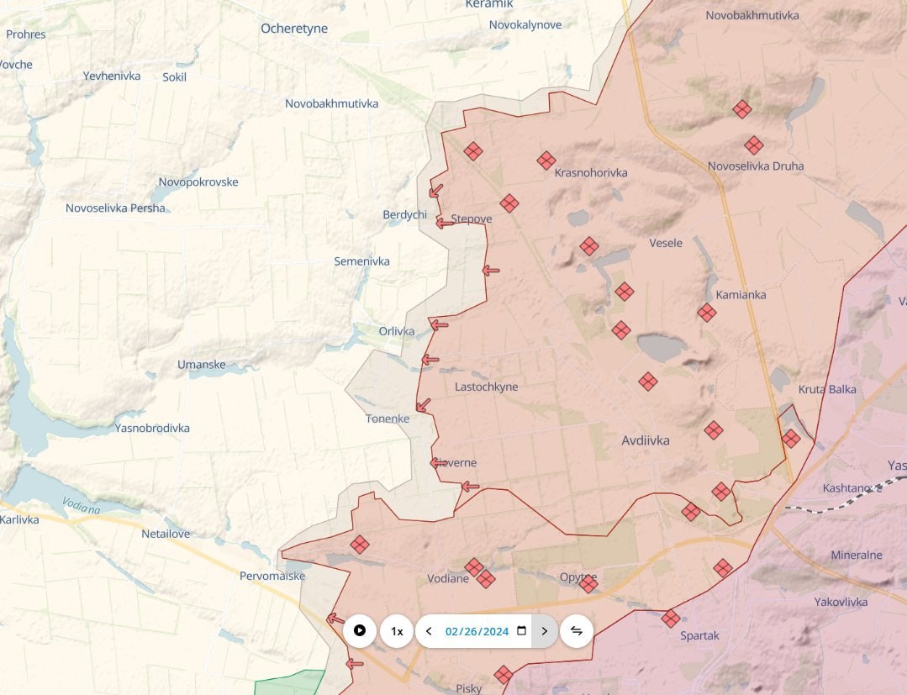Open the calendar date picker icon
Viewport: 907px width, 695px height.
tap(521, 630)
